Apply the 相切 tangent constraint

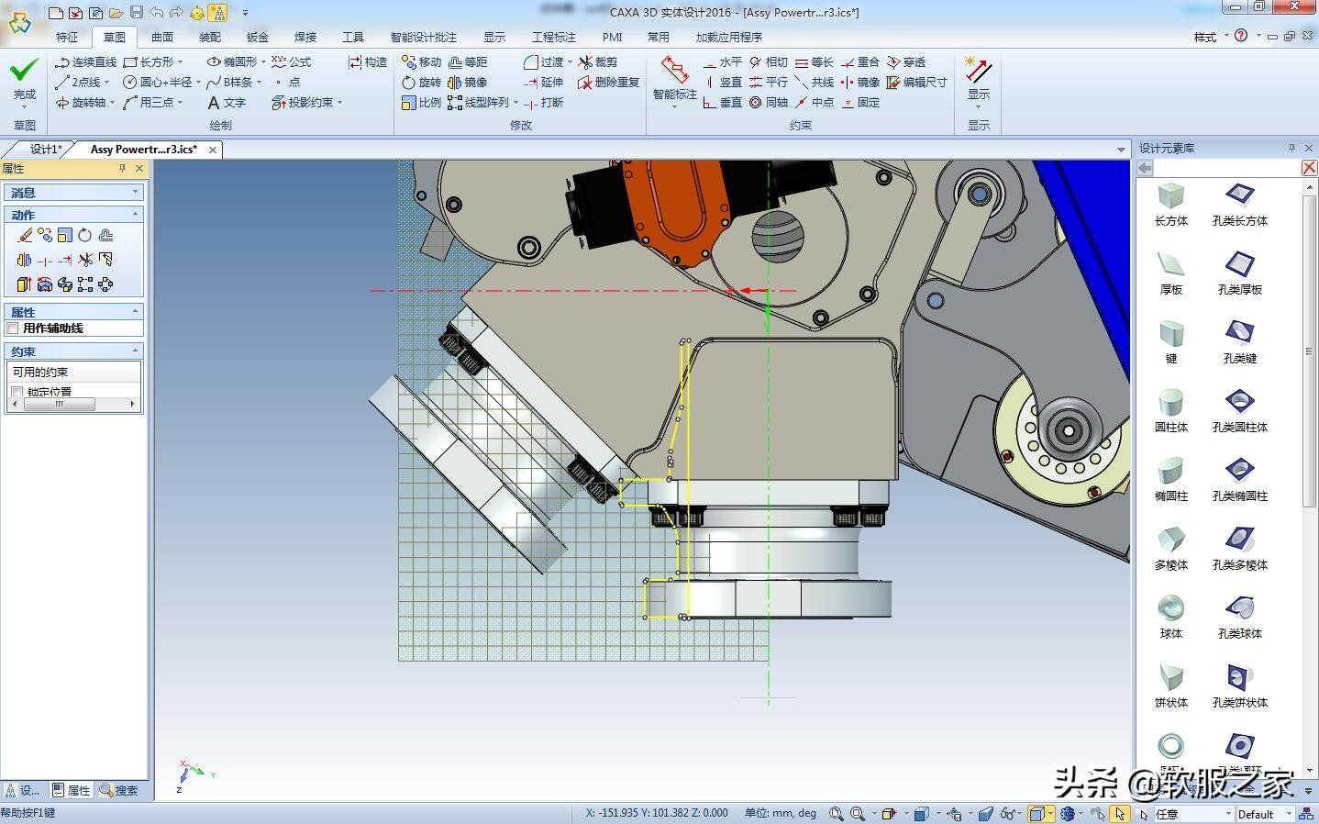click(x=769, y=61)
